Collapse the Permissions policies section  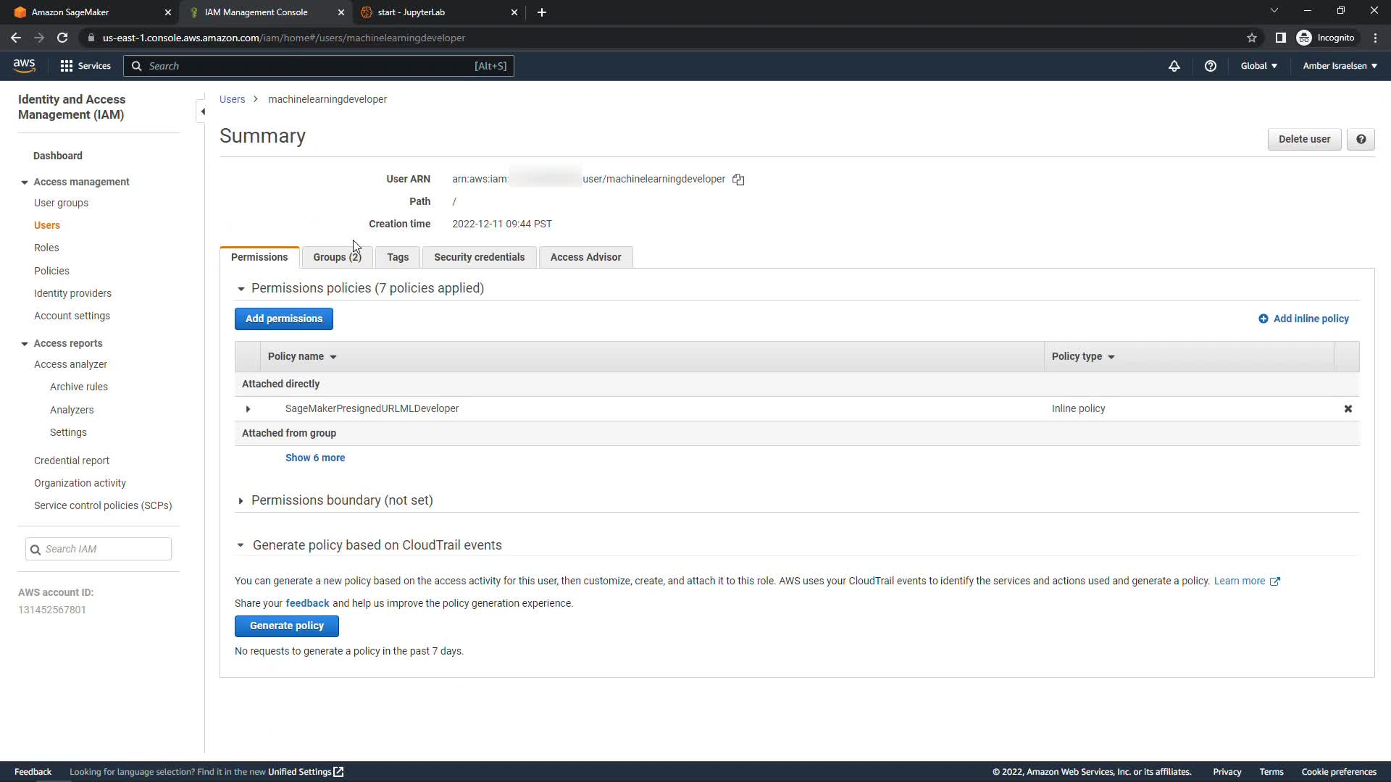point(241,289)
